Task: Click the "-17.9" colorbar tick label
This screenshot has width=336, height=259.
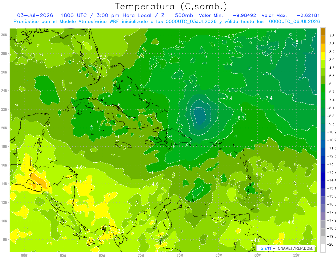Action: pos(332,220)
